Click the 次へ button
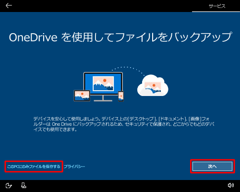This screenshot has width=240, height=192. pos(212,167)
